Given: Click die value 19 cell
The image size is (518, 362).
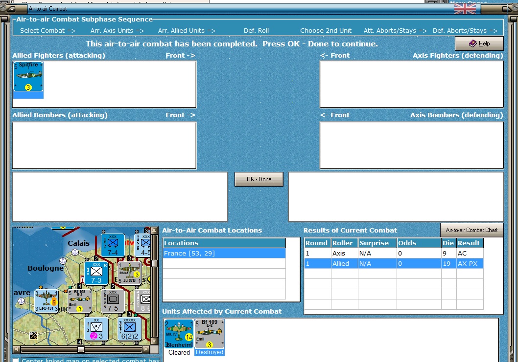Looking at the screenshot, I should pyautogui.click(x=449, y=263).
